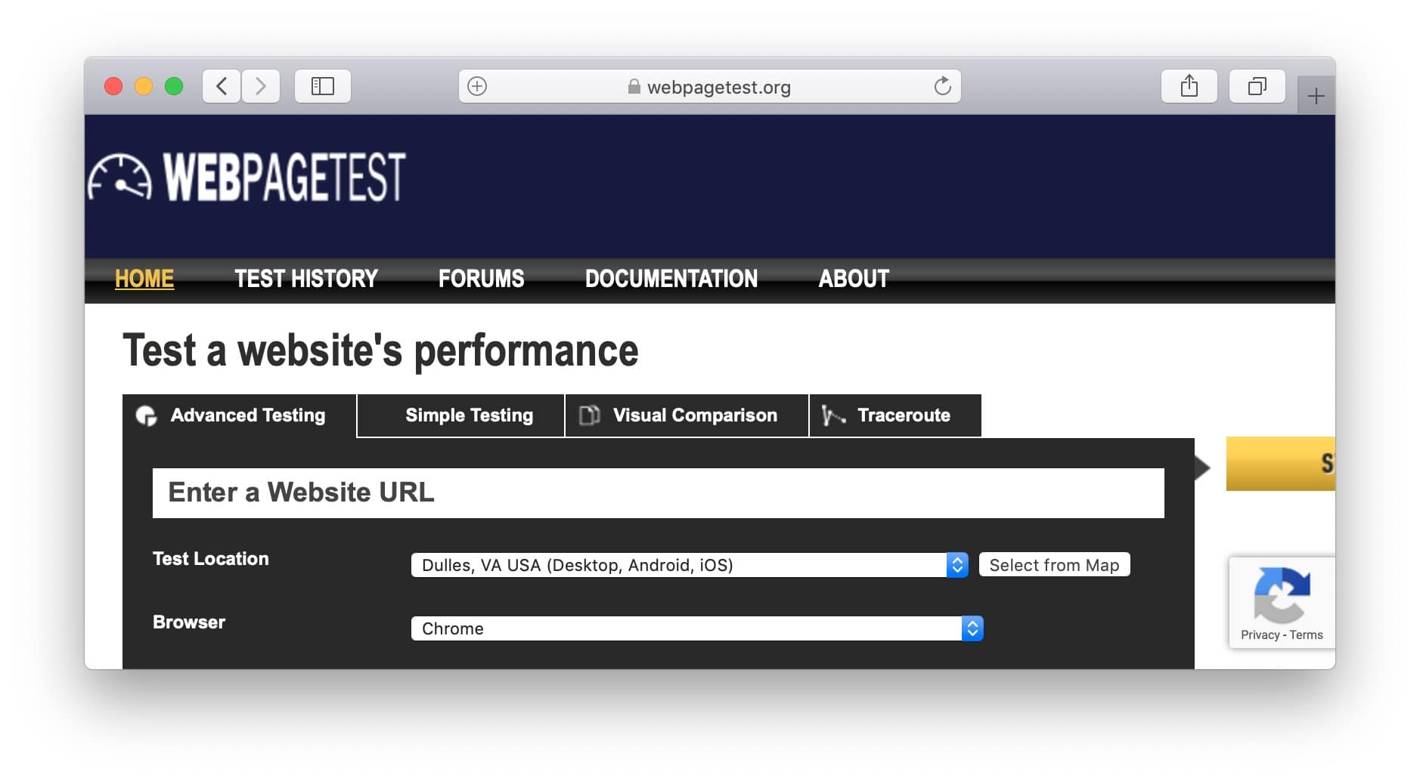Toggle the Safari sidebar

[322, 85]
